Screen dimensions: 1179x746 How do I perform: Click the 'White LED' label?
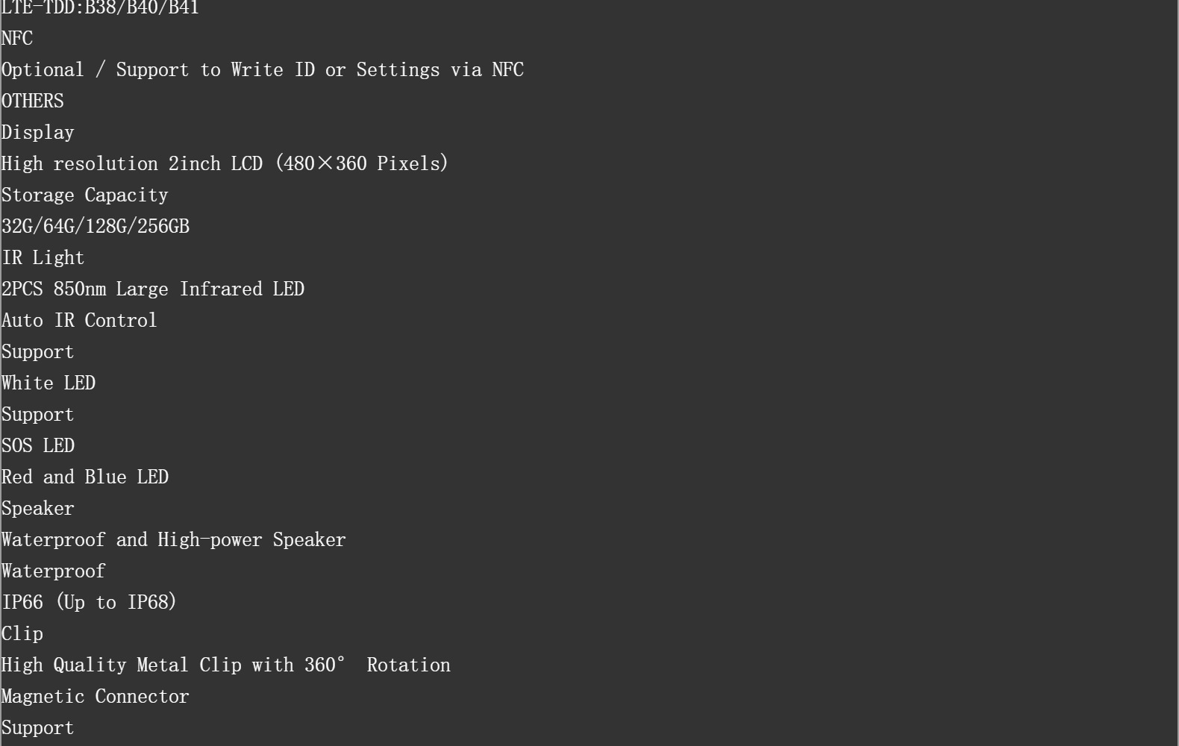(x=49, y=383)
